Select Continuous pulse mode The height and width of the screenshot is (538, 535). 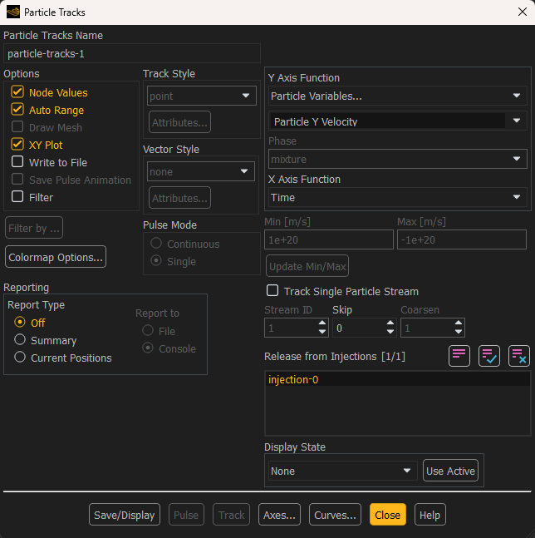point(156,244)
